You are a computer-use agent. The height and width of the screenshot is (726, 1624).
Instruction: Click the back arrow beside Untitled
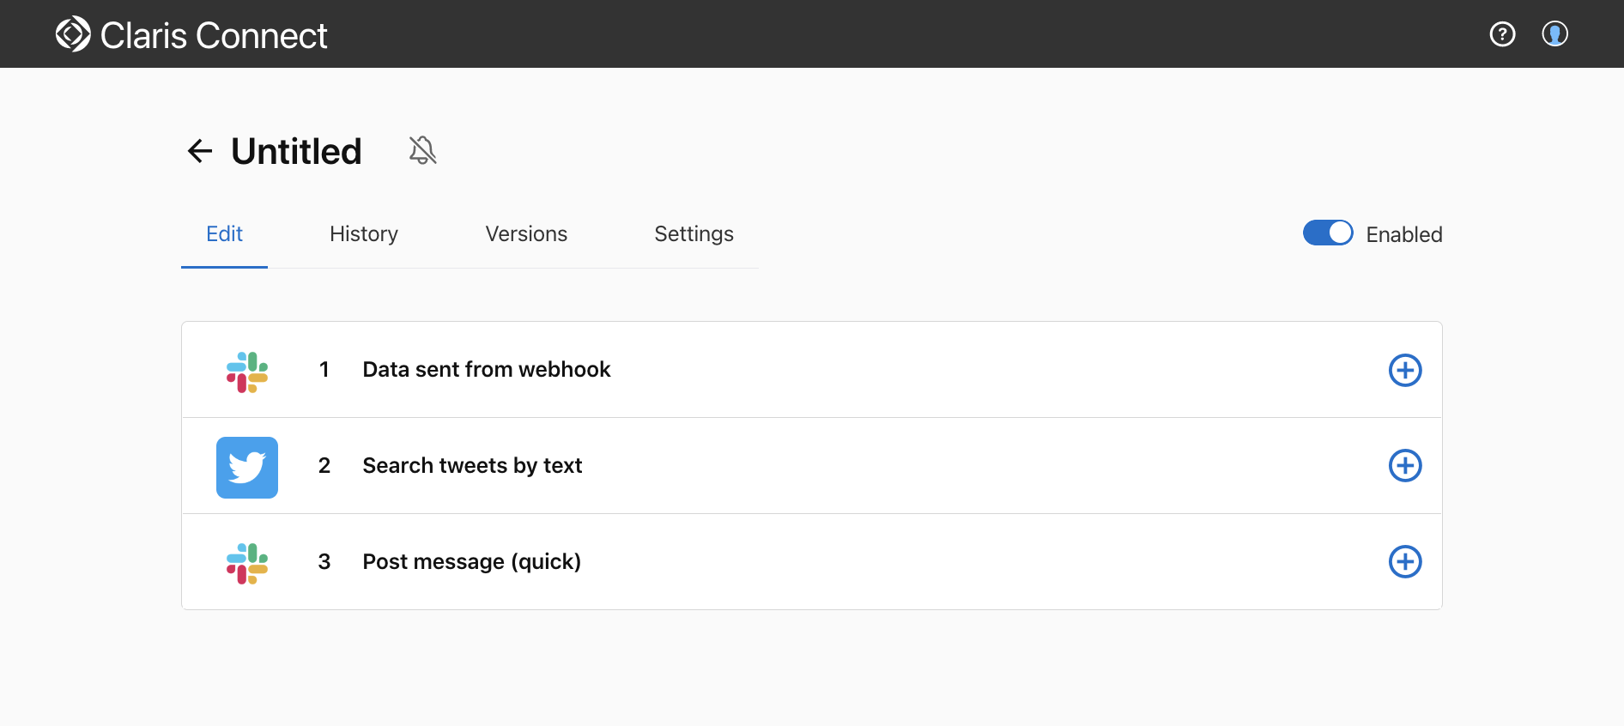[200, 151]
